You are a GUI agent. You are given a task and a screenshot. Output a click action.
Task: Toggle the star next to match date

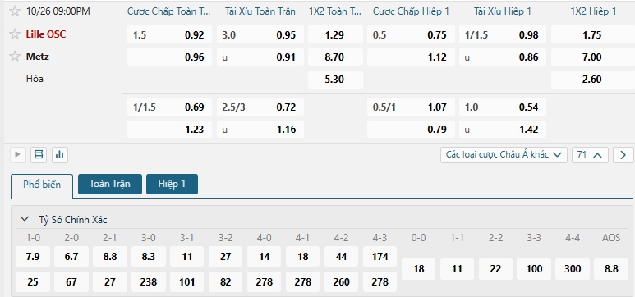coord(15,11)
